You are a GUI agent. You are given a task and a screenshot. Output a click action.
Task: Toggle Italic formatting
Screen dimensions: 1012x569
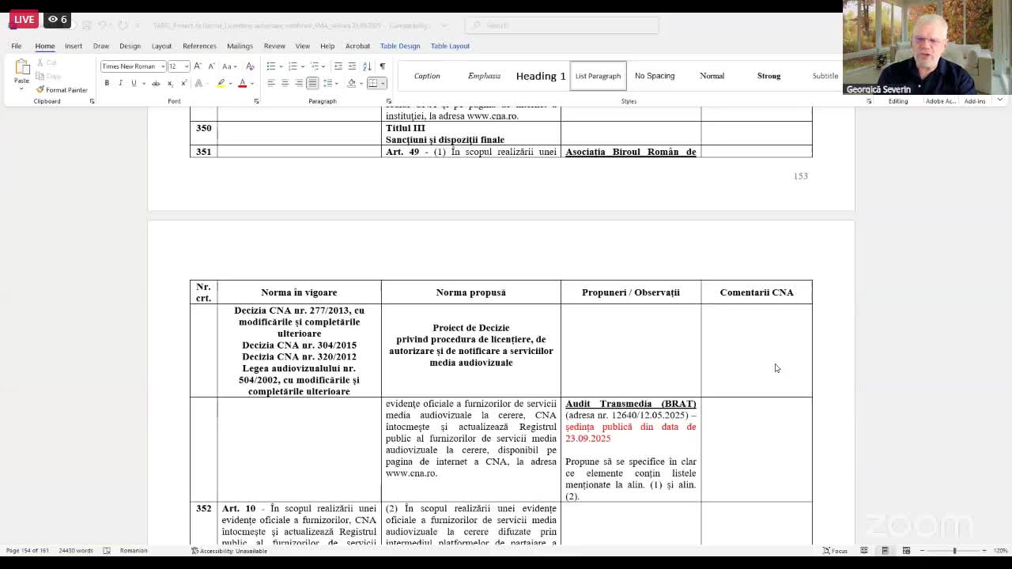pos(120,83)
